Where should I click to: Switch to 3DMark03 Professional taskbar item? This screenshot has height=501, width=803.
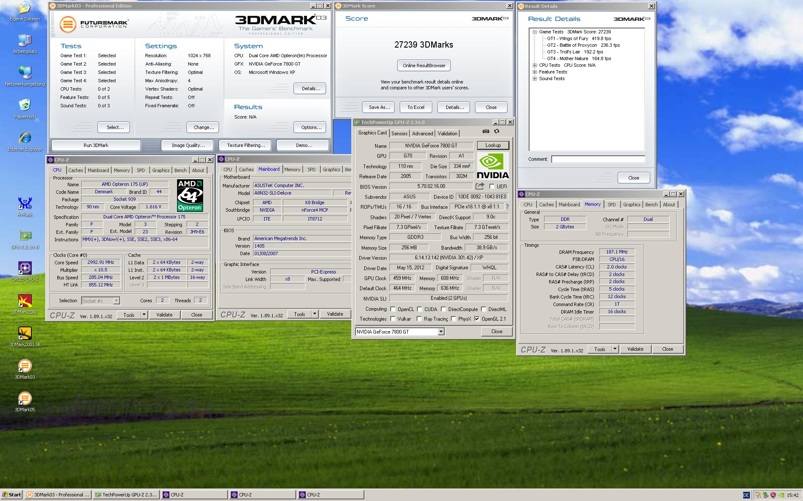58,495
